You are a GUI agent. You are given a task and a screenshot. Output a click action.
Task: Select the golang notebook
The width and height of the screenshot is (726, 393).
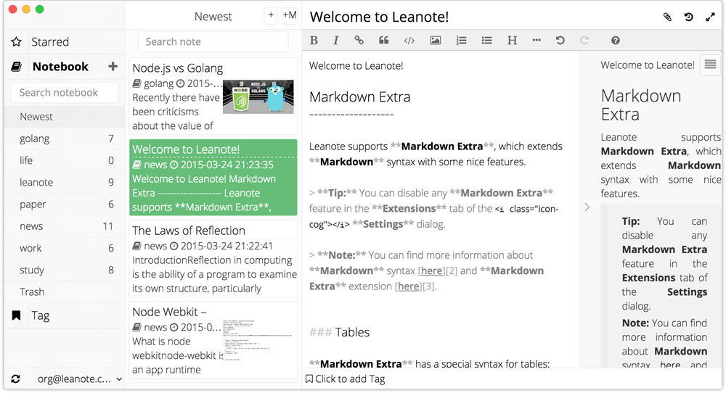click(35, 138)
